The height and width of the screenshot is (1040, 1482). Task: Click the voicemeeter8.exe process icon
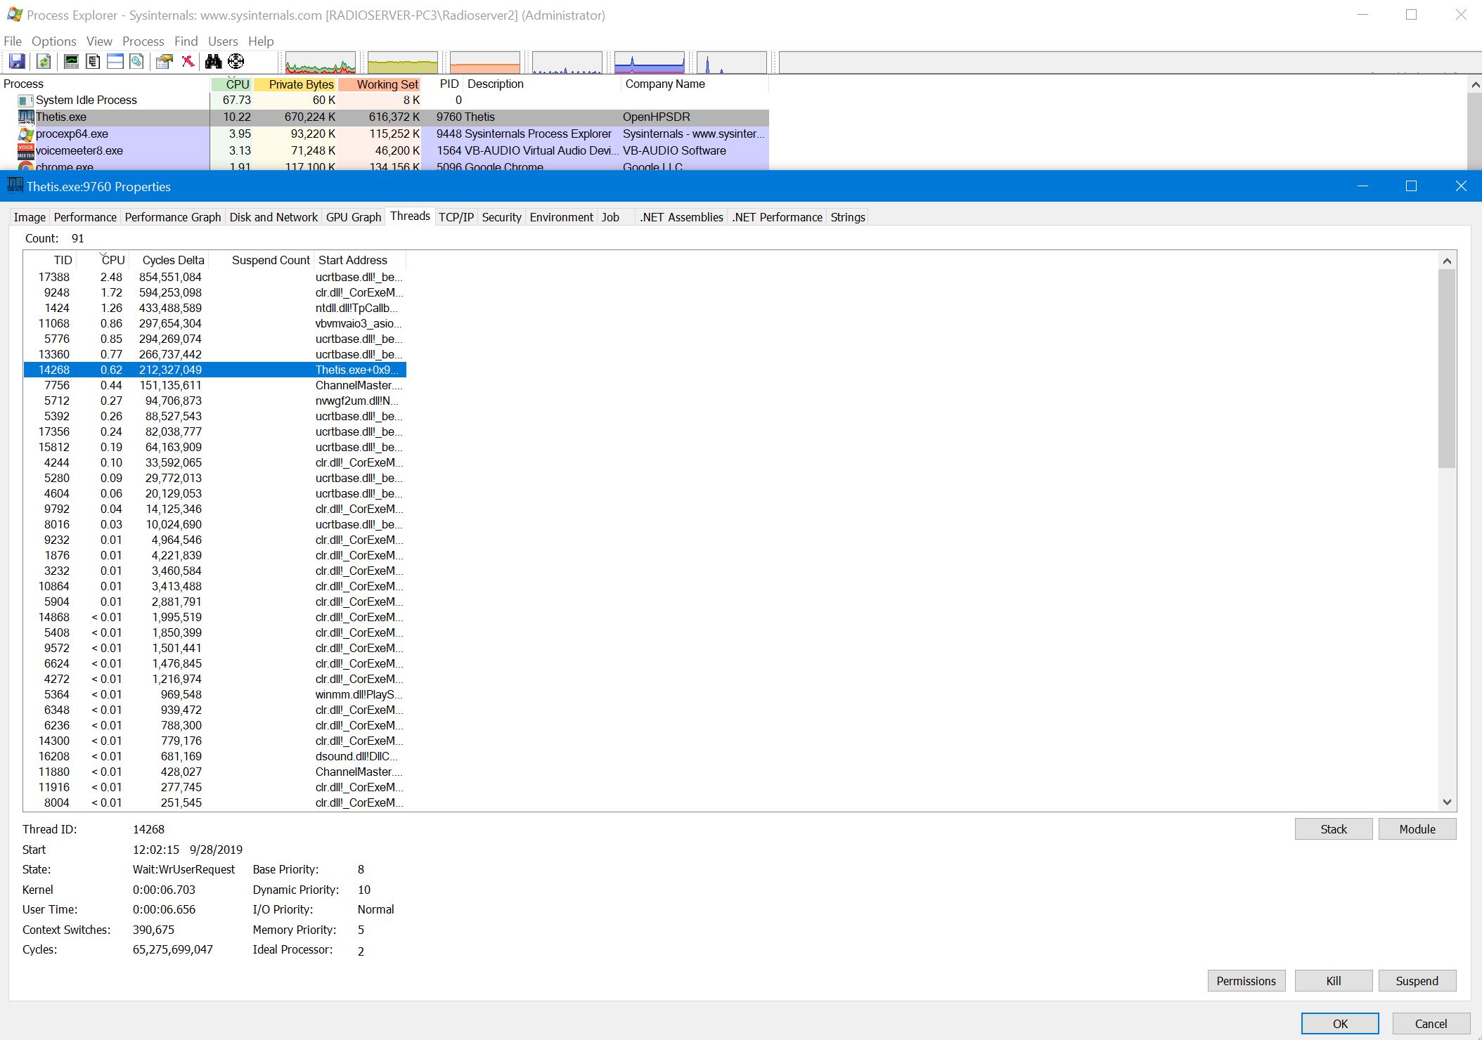26,150
